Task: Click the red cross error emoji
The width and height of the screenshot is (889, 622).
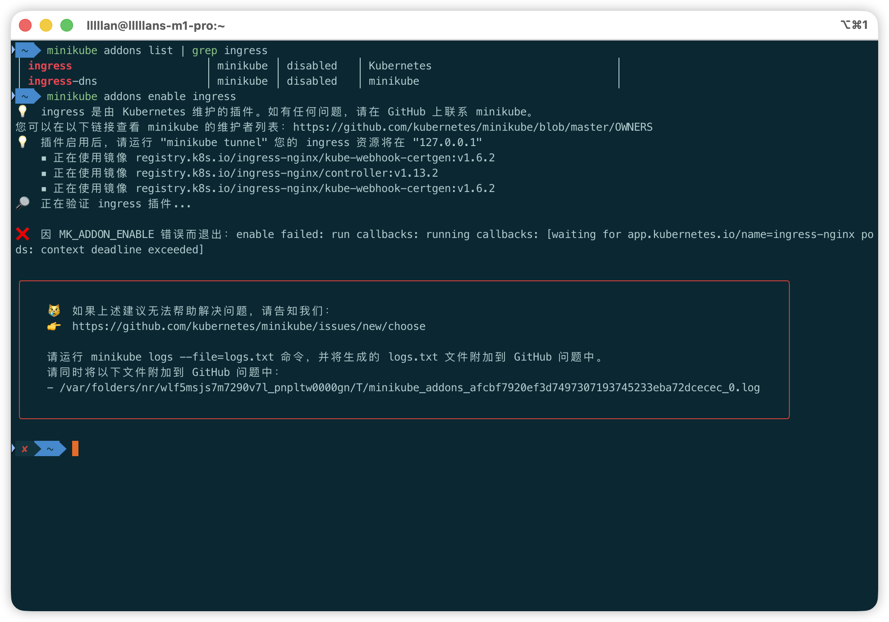Action: pyautogui.click(x=23, y=234)
